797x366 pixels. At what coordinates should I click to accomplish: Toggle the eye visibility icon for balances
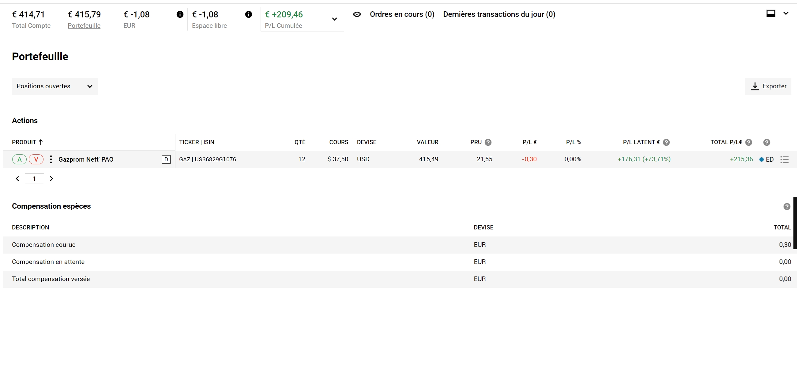(x=357, y=14)
